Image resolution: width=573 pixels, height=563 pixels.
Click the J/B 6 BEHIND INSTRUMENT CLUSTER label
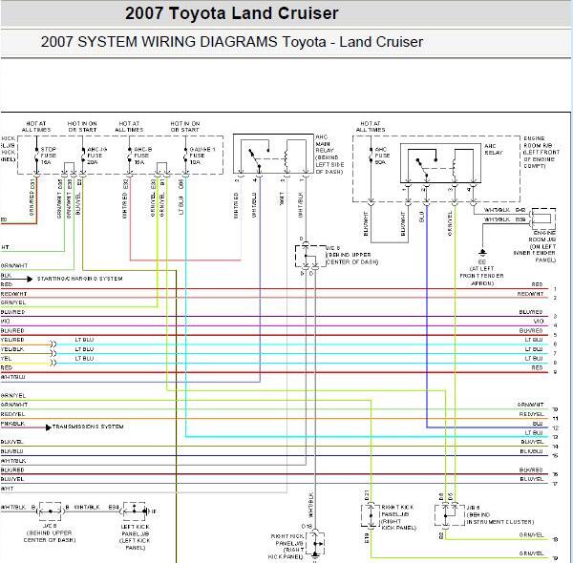pyautogui.click(x=499, y=514)
